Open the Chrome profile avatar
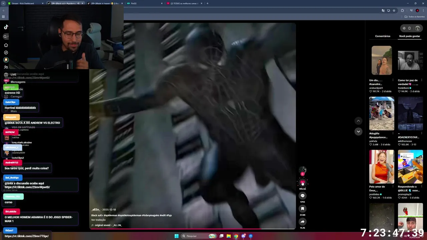The image size is (427, 240). [x=417, y=11]
